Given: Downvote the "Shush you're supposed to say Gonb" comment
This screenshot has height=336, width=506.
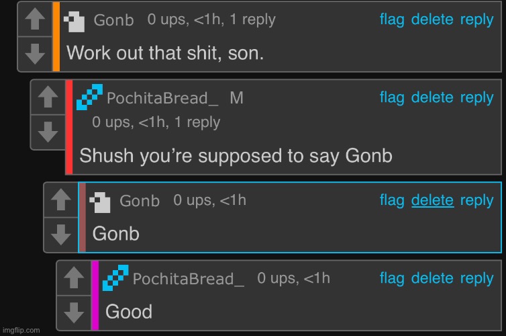Looking at the screenshot, I should (47, 132).
